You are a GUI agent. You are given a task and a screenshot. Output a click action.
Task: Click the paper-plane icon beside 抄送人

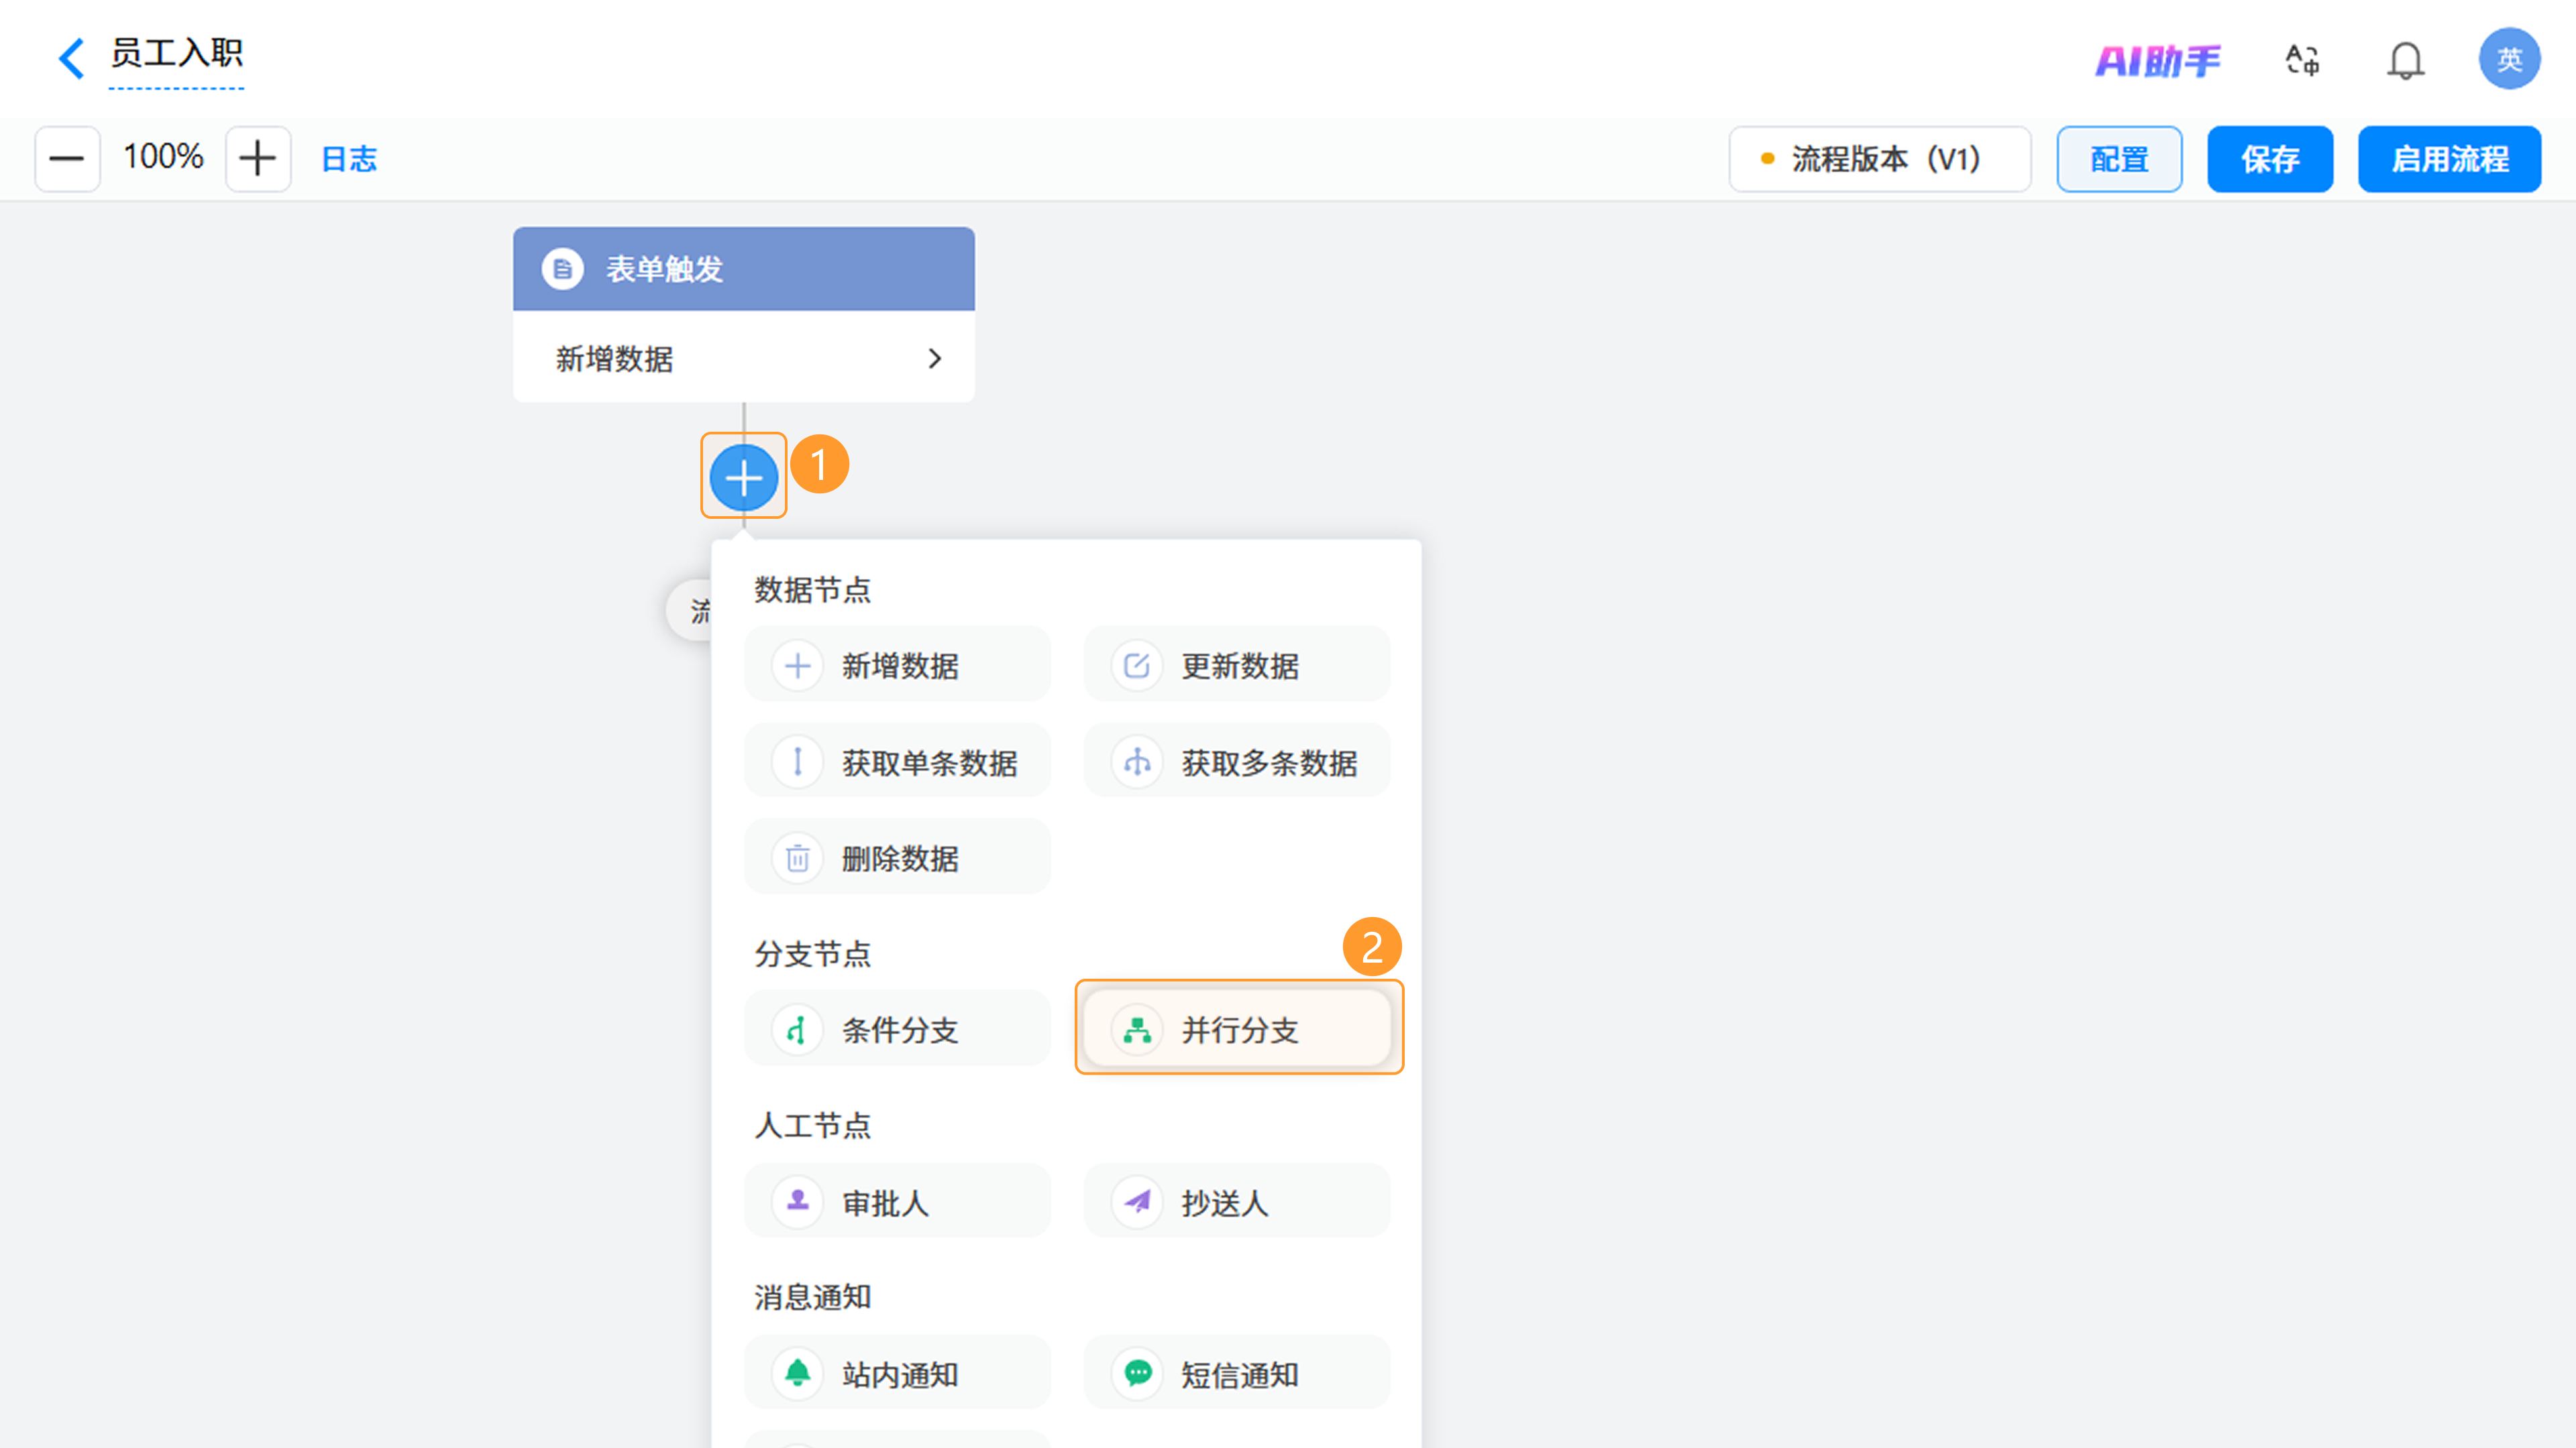pyautogui.click(x=1136, y=1201)
